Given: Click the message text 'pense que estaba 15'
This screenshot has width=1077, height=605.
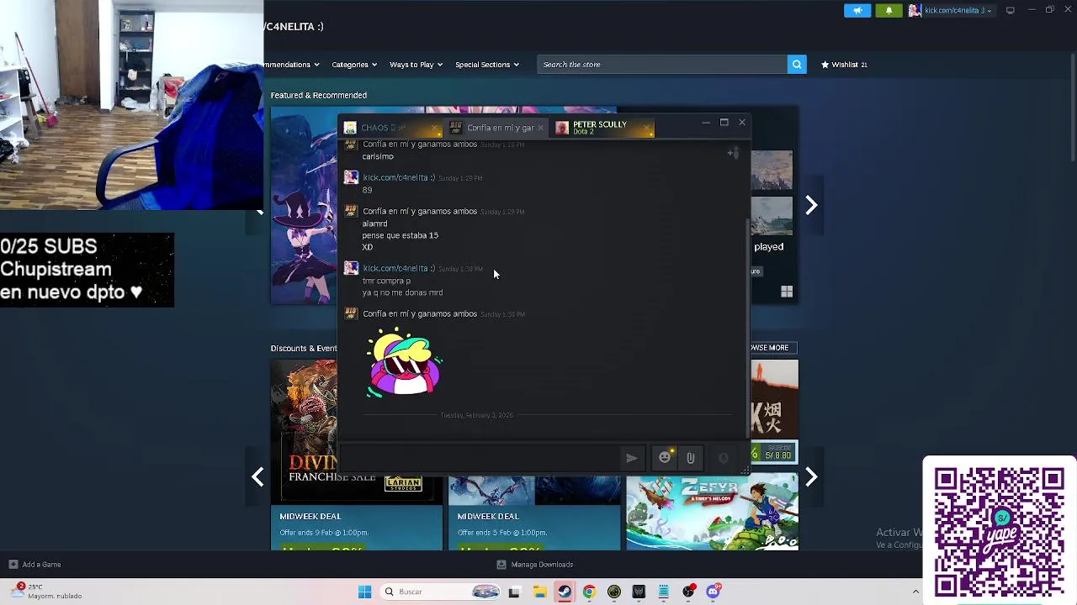Looking at the screenshot, I should click(401, 235).
